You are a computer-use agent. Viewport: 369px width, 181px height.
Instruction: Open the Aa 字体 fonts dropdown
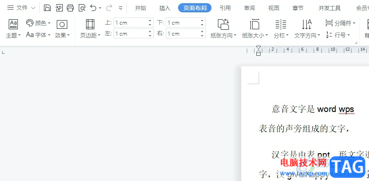(38, 35)
